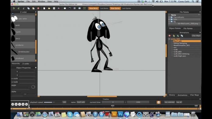This screenshot has width=212, height=119.
Task: Collapse the entity_000 tree node
Action: (169, 39)
